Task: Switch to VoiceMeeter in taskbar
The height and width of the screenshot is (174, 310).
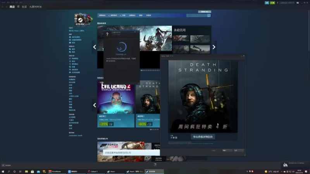Action: point(56,172)
